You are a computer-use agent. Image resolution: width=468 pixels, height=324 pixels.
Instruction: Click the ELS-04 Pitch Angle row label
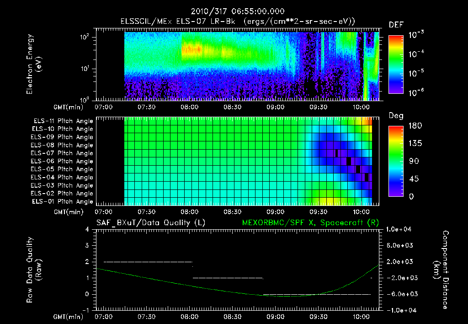62,178
